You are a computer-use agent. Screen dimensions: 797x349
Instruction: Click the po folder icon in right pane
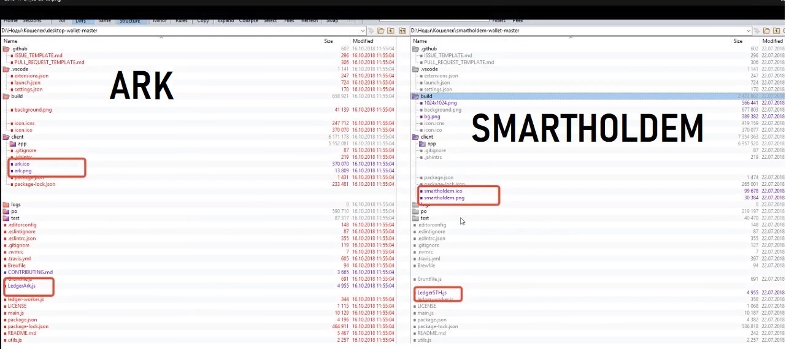coord(416,211)
